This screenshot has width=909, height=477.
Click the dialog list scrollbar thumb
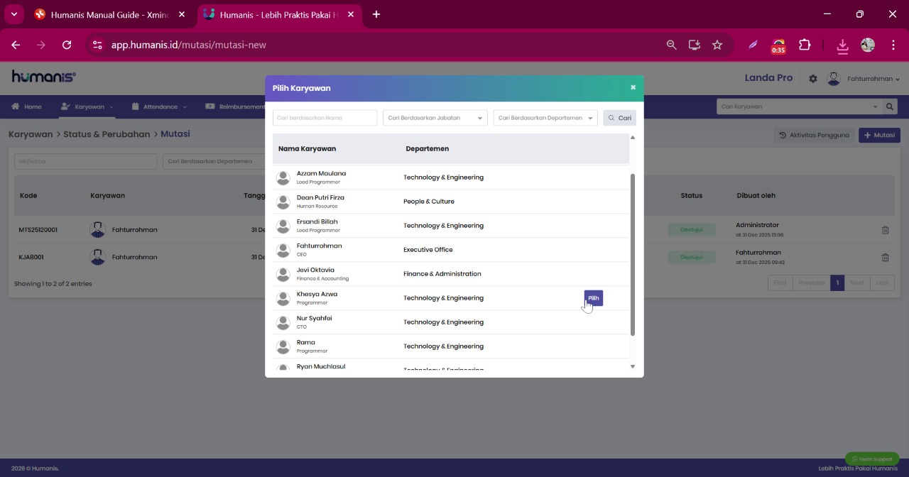point(633,254)
